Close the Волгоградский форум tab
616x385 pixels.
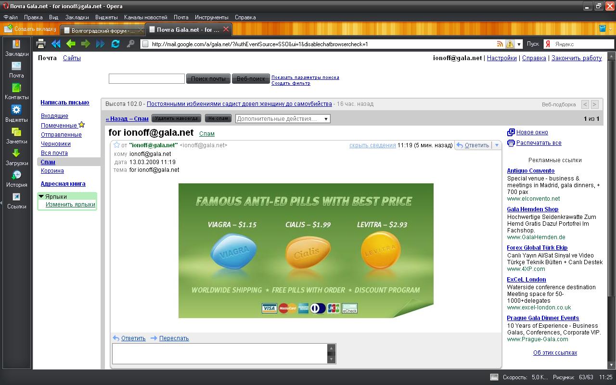click(x=141, y=30)
